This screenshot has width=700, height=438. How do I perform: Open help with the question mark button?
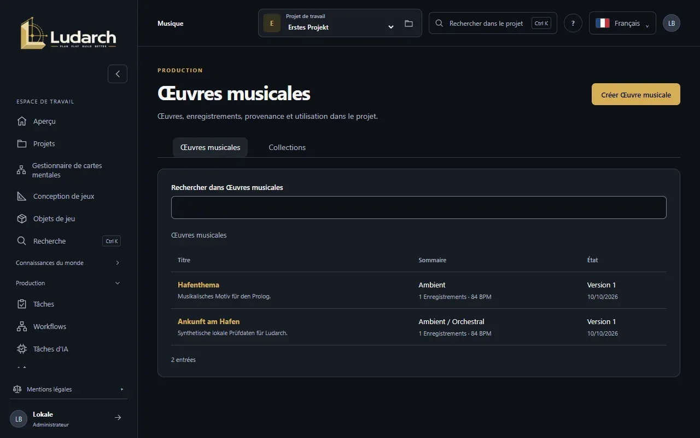[573, 23]
